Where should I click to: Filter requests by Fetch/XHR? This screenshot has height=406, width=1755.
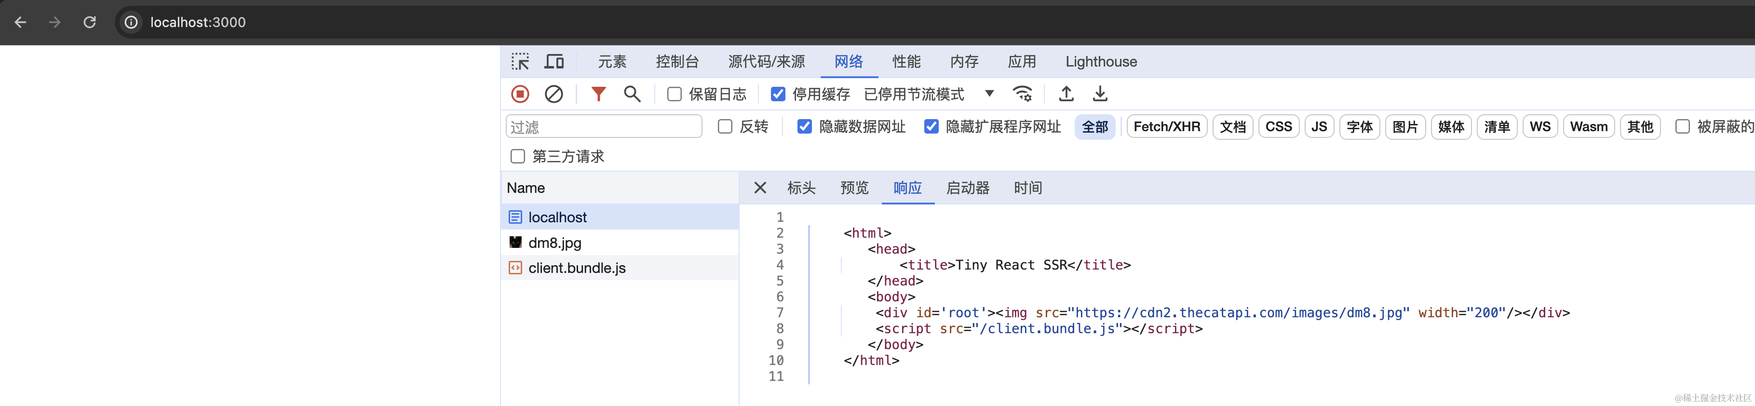click(1166, 127)
